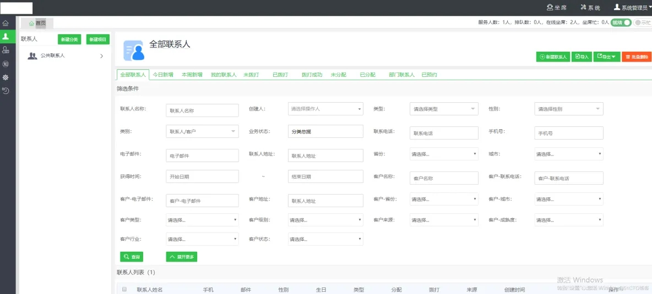This screenshot has width=652, height=294.
Task: Switch to the 已分配 tab
Action: tap(368, 75)
